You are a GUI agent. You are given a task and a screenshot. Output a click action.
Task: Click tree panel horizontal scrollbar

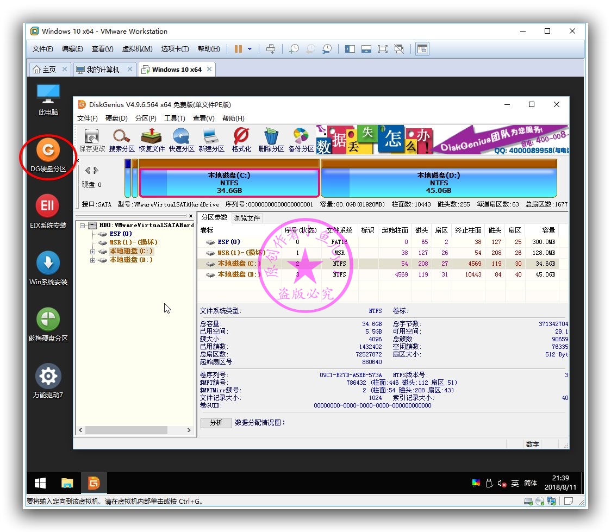[126, 430]
